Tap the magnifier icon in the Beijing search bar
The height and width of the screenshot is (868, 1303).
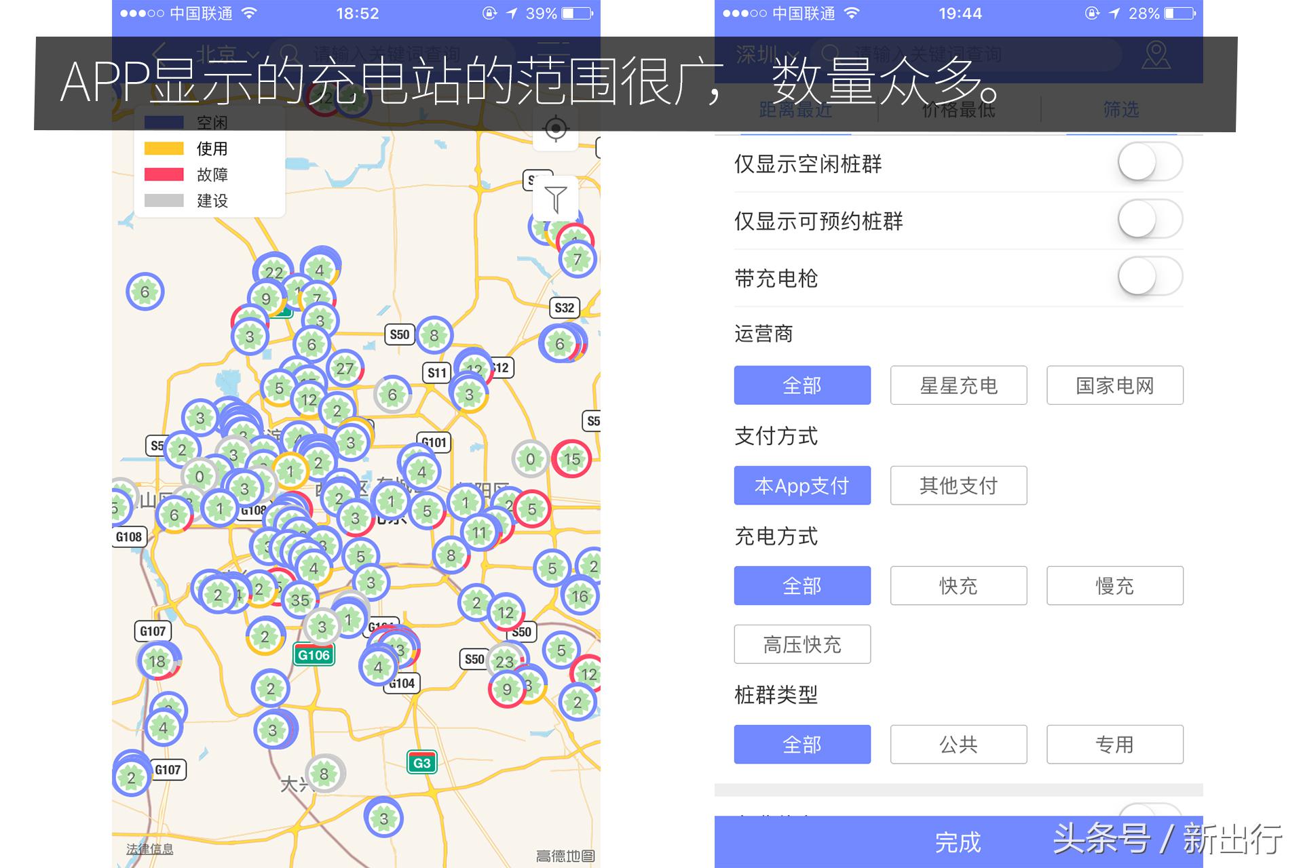pos(290,53)
